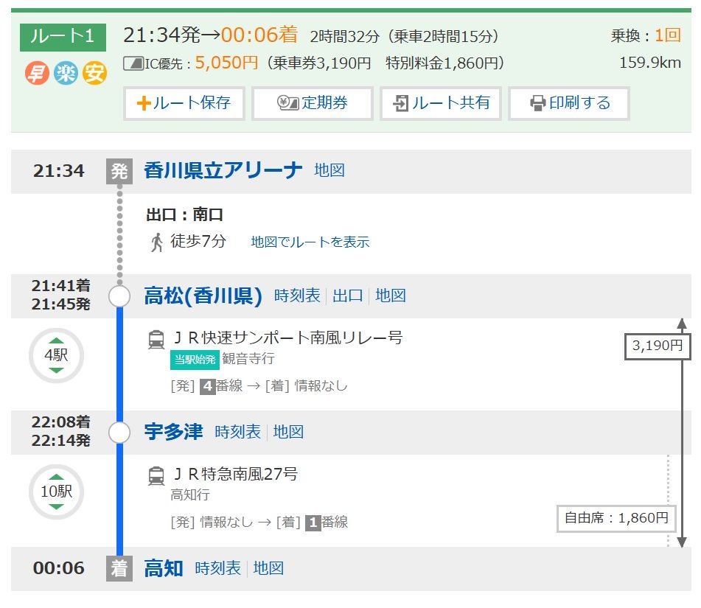Click the walking person icon beside 徒歩7分
Image resolution: width=701 pixels, height=608 pixels.
click(x=156, y=242)
